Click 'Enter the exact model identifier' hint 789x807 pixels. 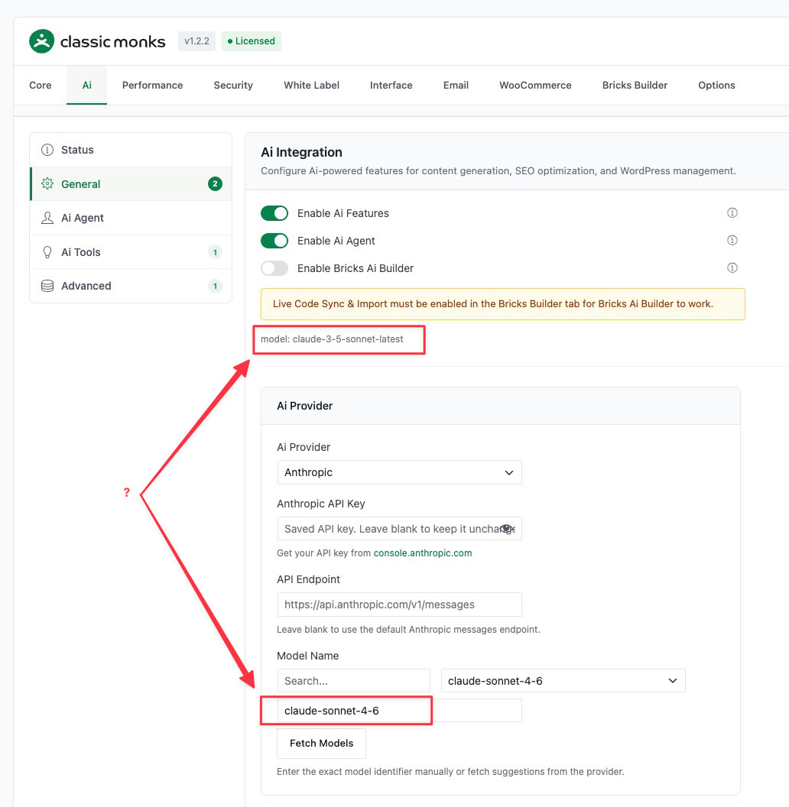pos(450,772)
